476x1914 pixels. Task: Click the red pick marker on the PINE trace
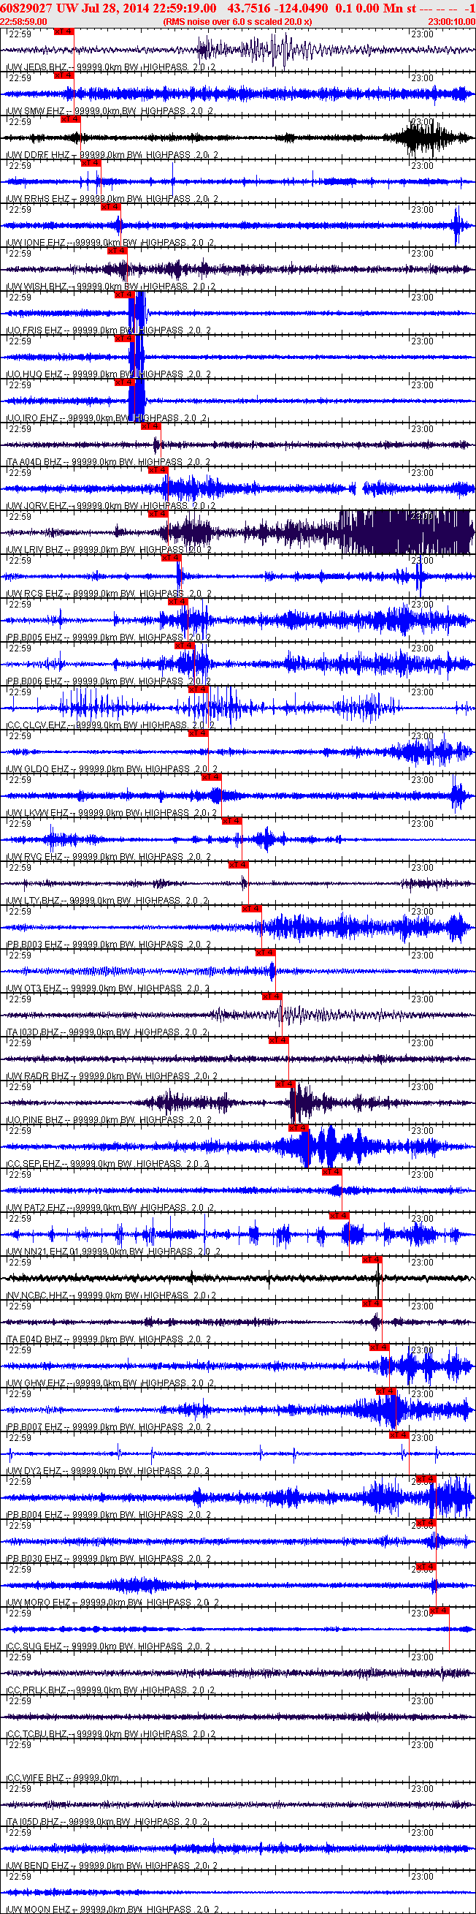[285, 1083]
